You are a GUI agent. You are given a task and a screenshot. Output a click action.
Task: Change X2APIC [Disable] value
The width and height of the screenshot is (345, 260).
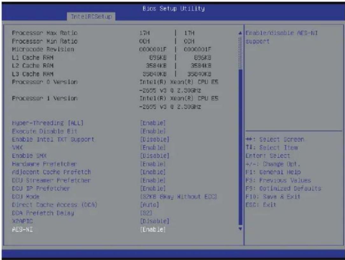155,221
